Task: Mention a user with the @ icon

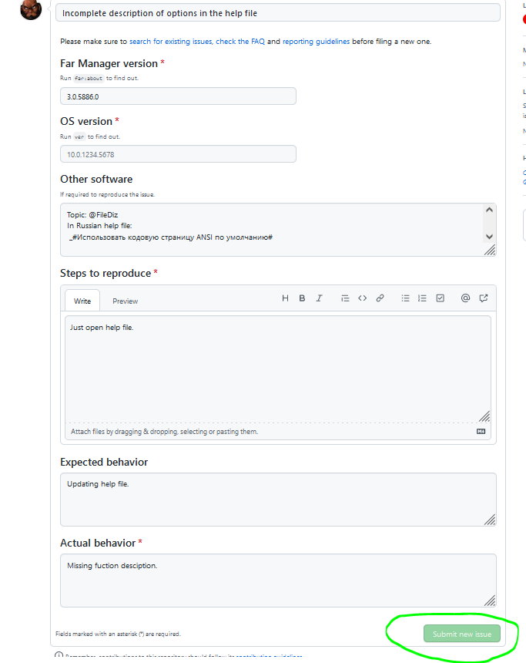Action: click(x=465, y=298)
